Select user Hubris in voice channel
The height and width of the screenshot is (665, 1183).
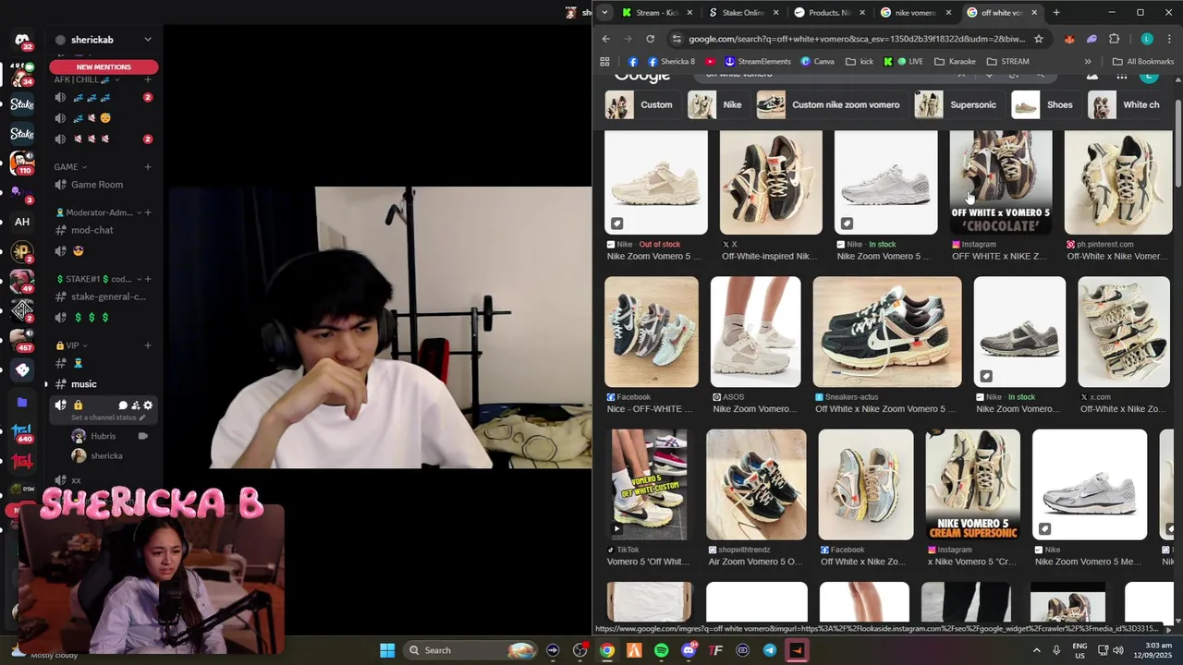pos(104,436)
